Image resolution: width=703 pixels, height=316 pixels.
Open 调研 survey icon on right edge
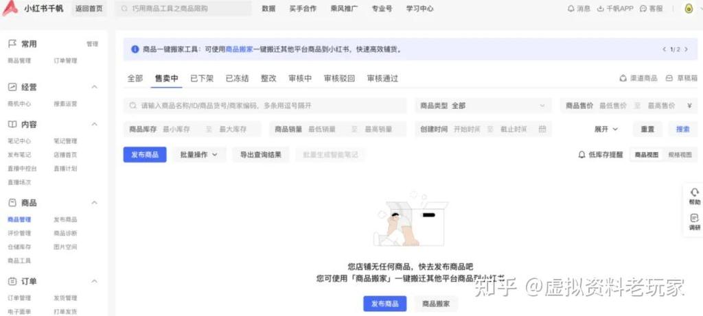(694, 218)
